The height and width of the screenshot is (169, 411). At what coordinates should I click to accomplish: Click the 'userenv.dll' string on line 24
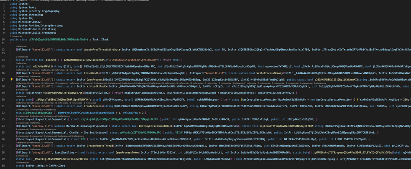(x=42, y=126)
